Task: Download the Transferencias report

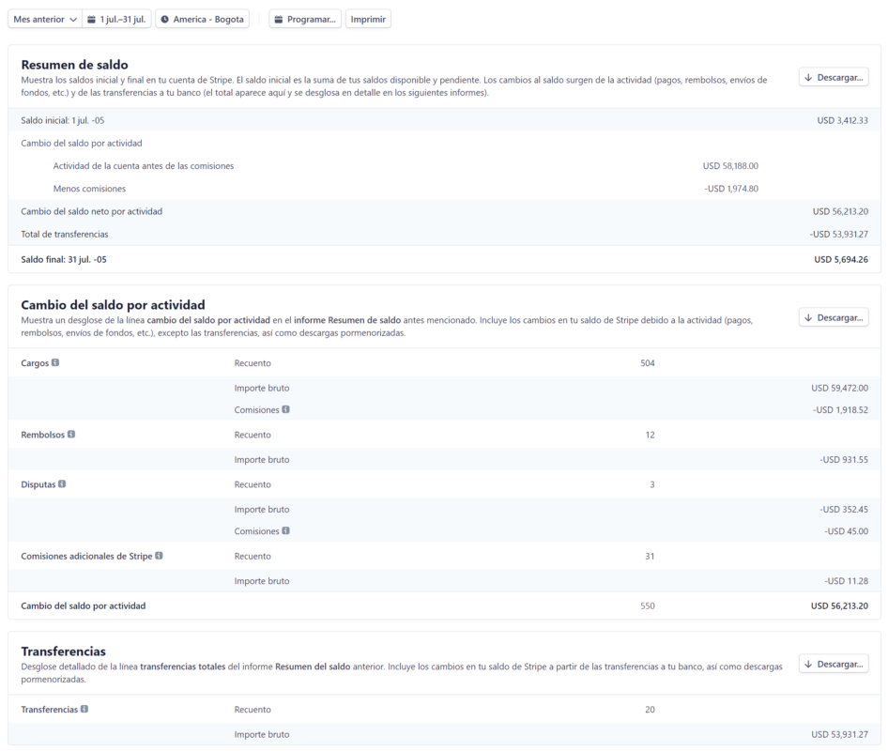Action: (x=834, y=664)
